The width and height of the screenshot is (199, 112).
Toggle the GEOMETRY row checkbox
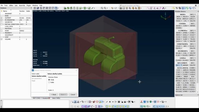pos(2,22)
